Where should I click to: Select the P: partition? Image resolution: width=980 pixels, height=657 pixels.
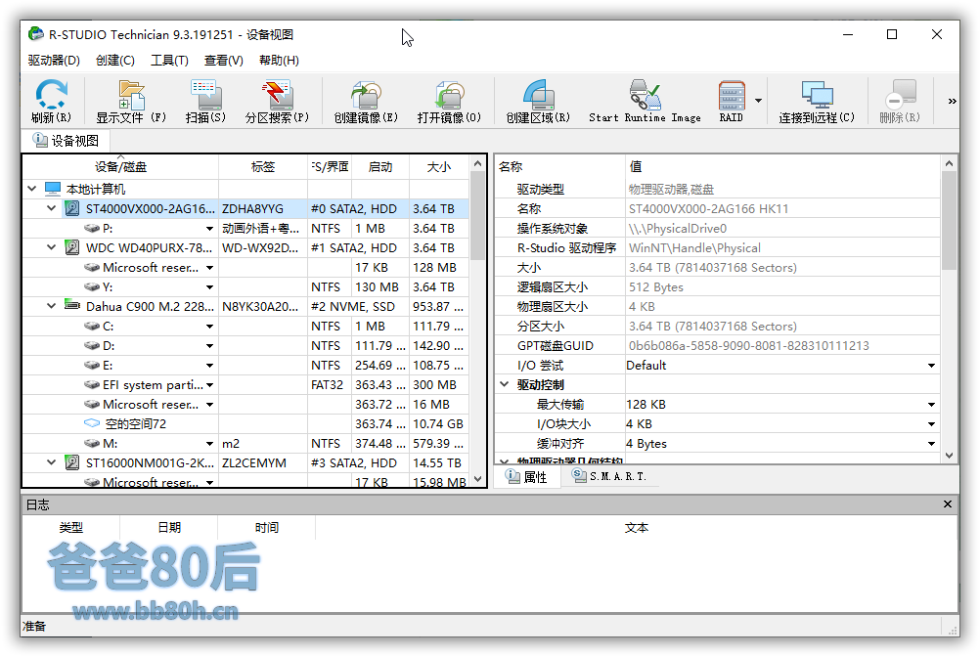coord(245,229)
